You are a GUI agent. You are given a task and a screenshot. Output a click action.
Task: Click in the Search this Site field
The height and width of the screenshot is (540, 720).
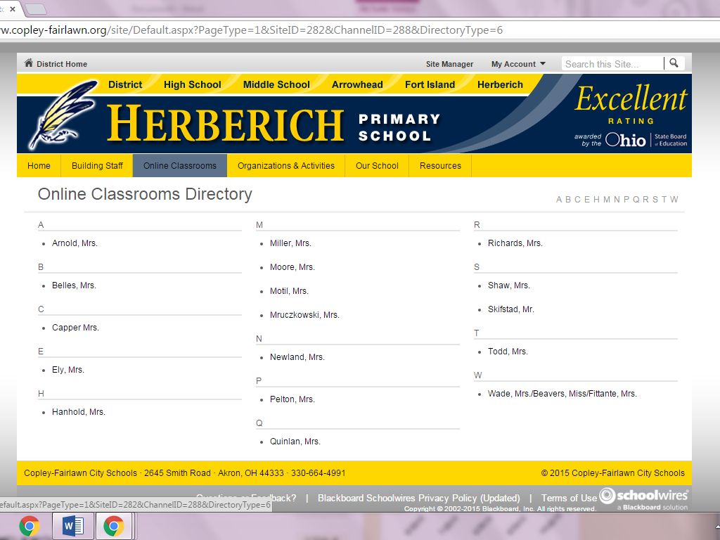pyautogui.click(x=612, y=64)
